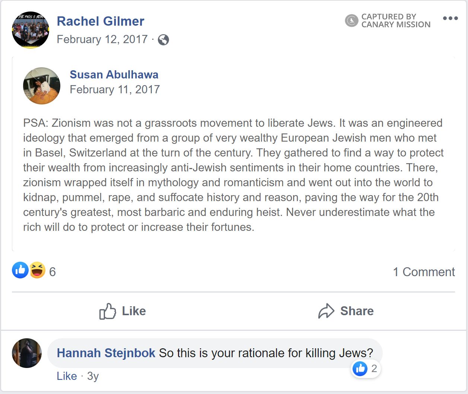Like Hannah Stejnbok's comment via the Like link
The height and width of the screenshot is (394, 468).
point(67,376)
